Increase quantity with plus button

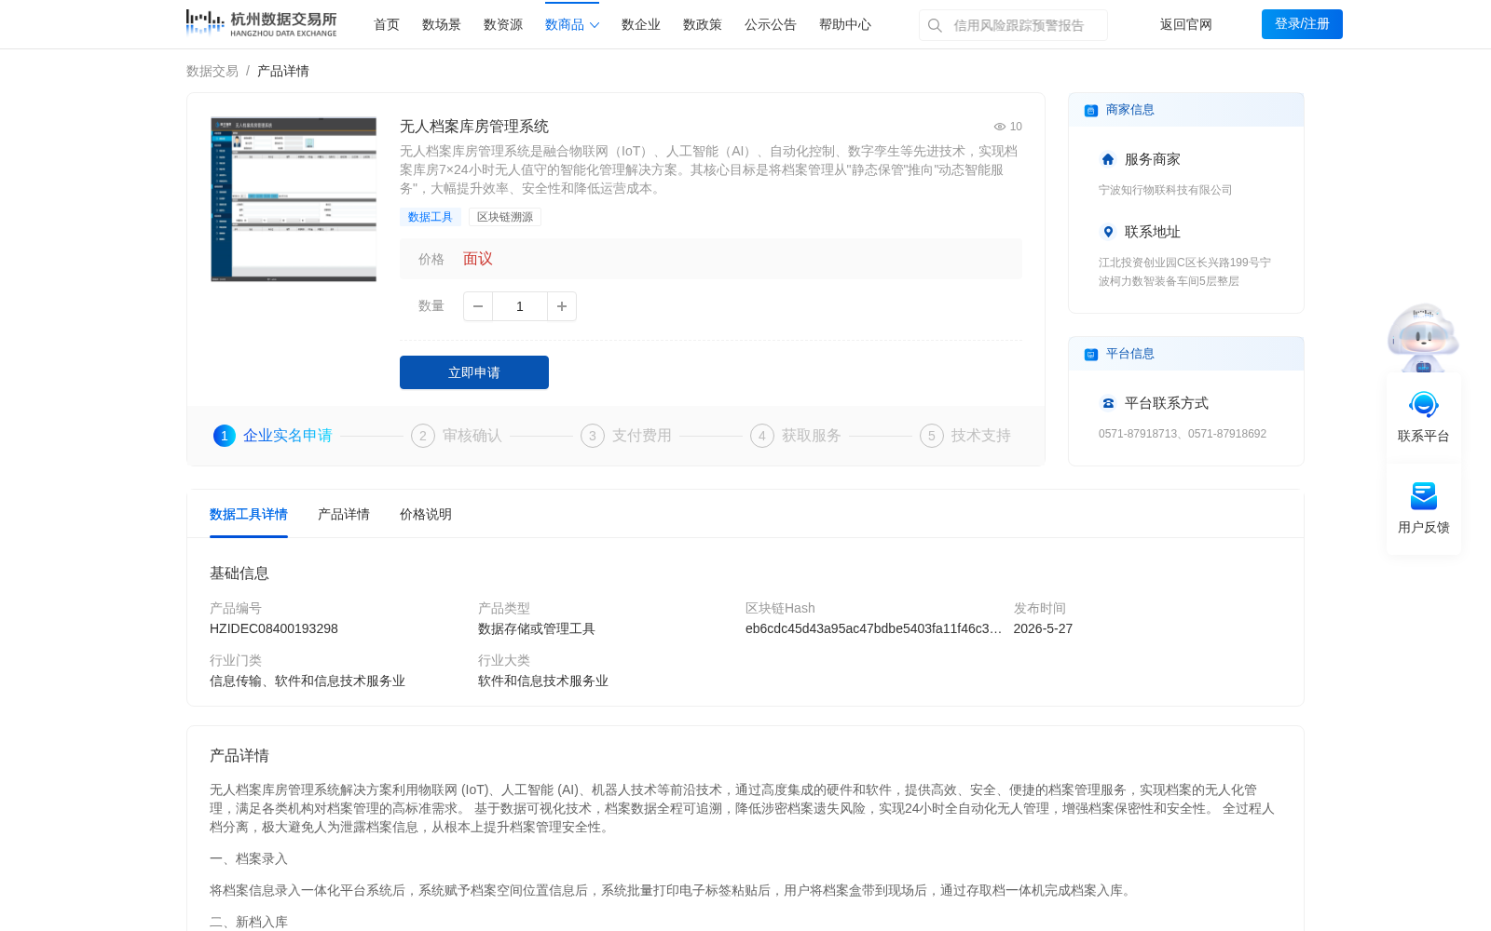562,306
